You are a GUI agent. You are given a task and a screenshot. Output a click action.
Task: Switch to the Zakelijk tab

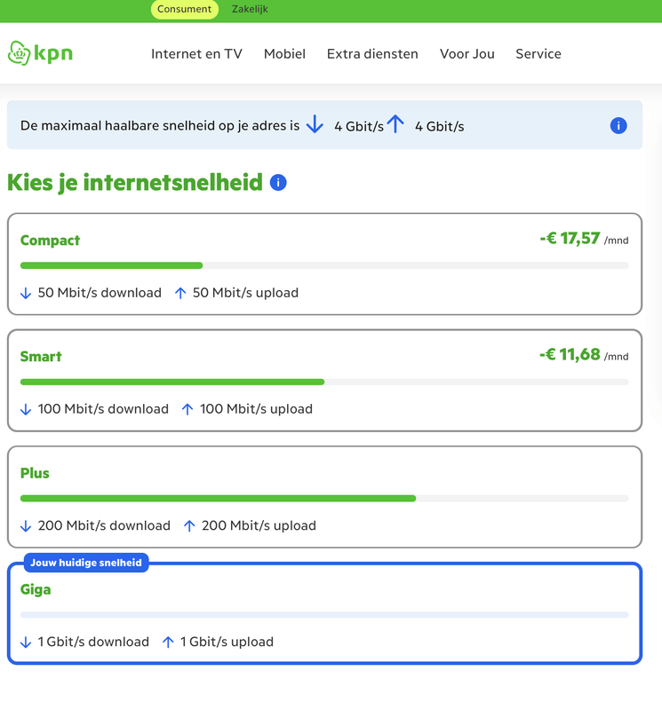click(x=250, y=9)
